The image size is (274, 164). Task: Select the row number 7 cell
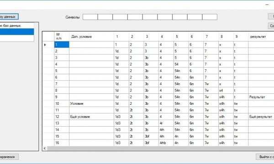(62, 84)
